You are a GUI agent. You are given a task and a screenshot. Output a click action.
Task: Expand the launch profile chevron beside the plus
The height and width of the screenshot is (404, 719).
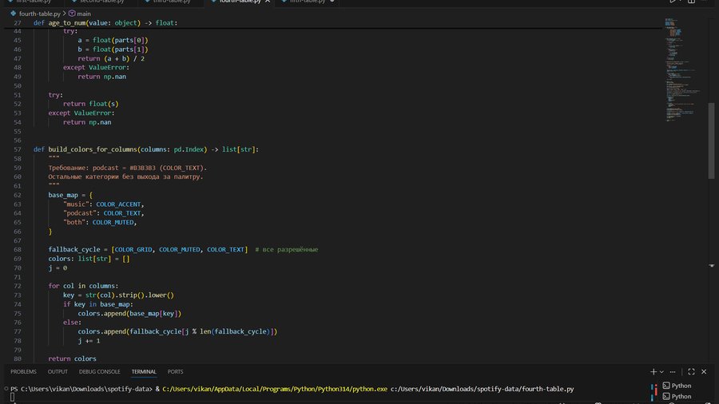click(x=662, y=371)
